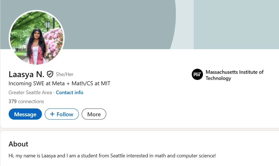Click the number 379 in connections
Image resolution: width=279 pixels, height=166 pixels.
[13, 101]
